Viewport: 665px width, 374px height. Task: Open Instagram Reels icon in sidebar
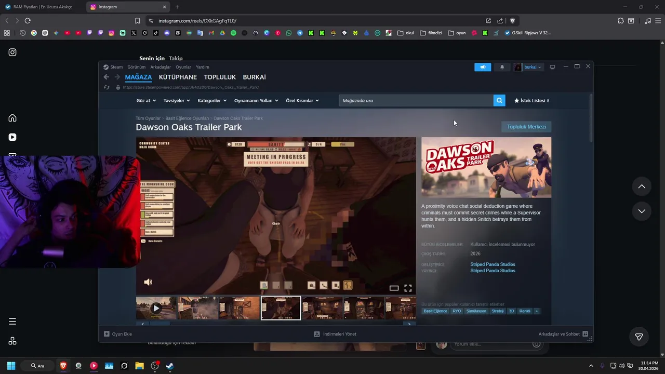[12, 137]
